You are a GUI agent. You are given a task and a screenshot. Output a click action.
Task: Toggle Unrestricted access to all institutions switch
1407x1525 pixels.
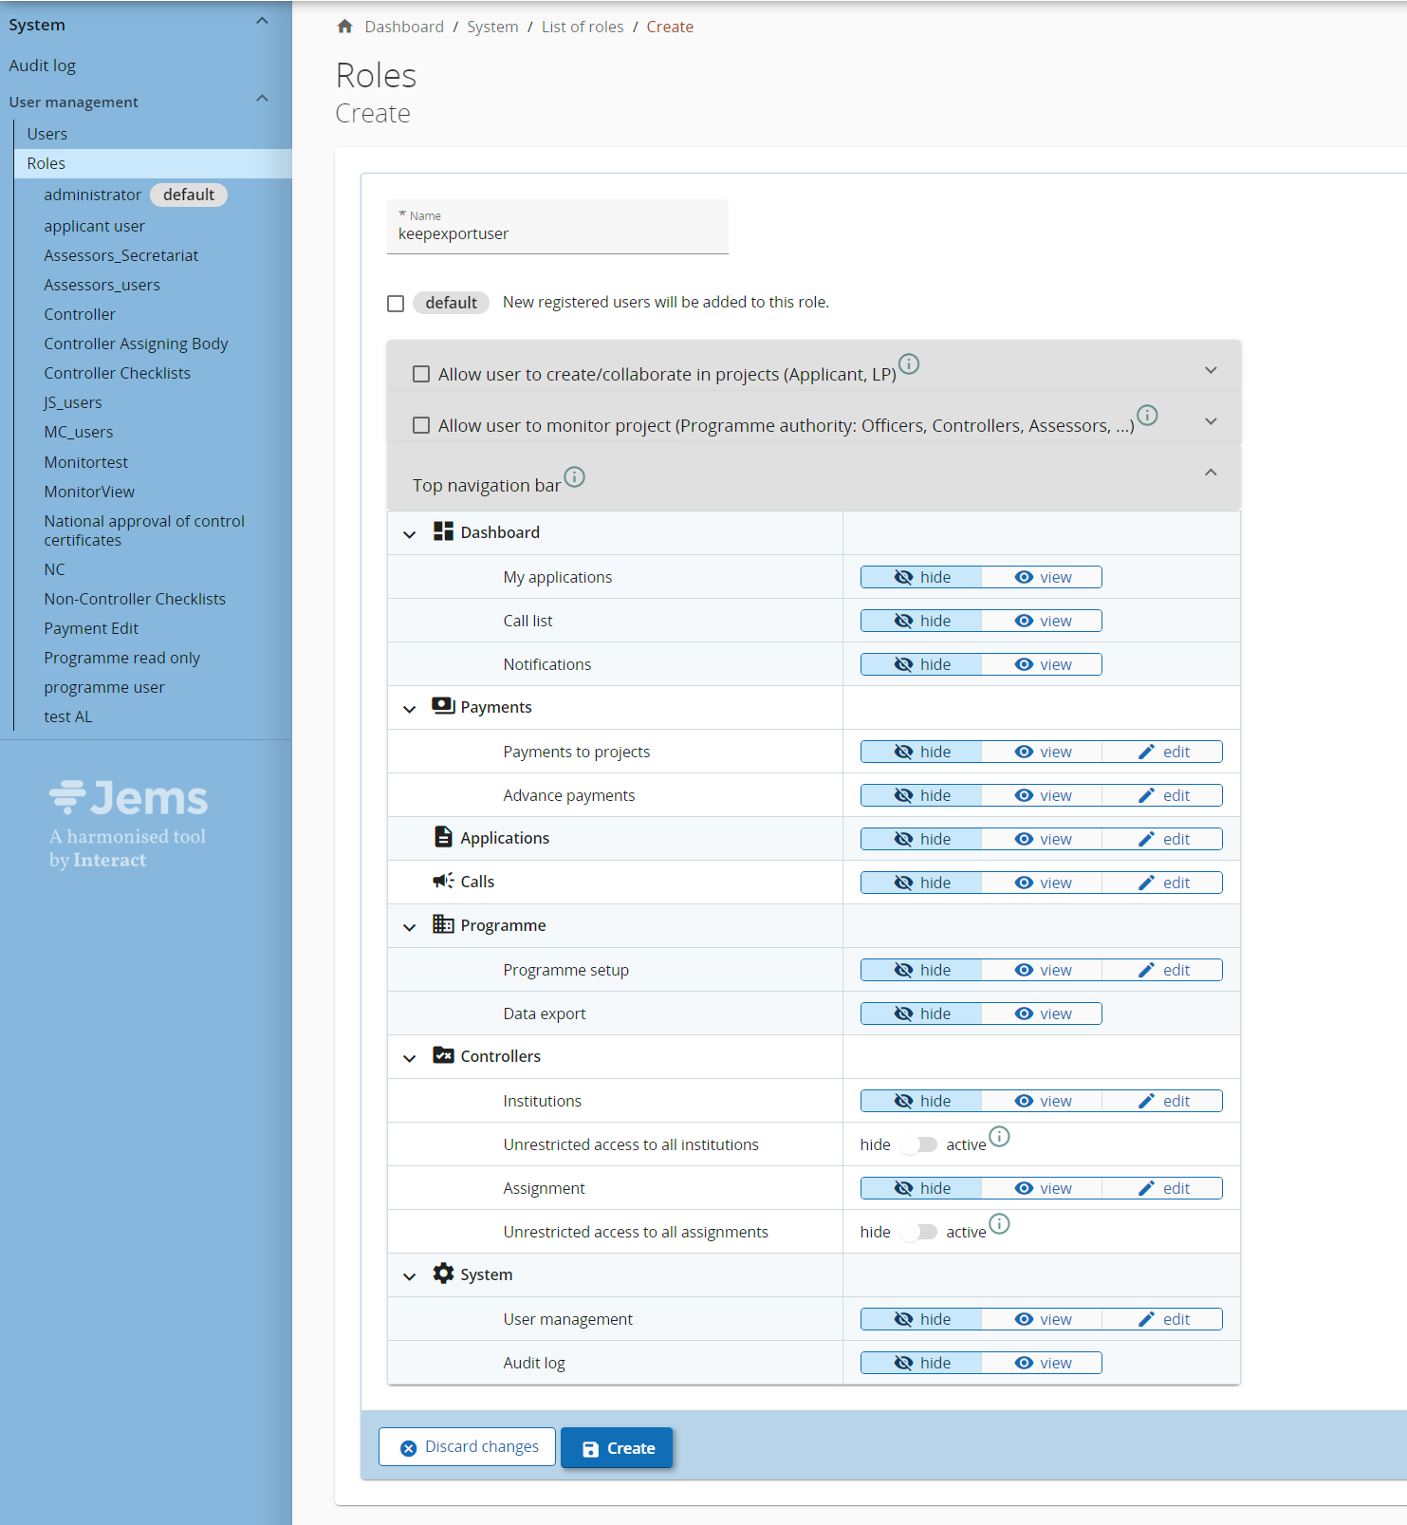pos(918,1144)
